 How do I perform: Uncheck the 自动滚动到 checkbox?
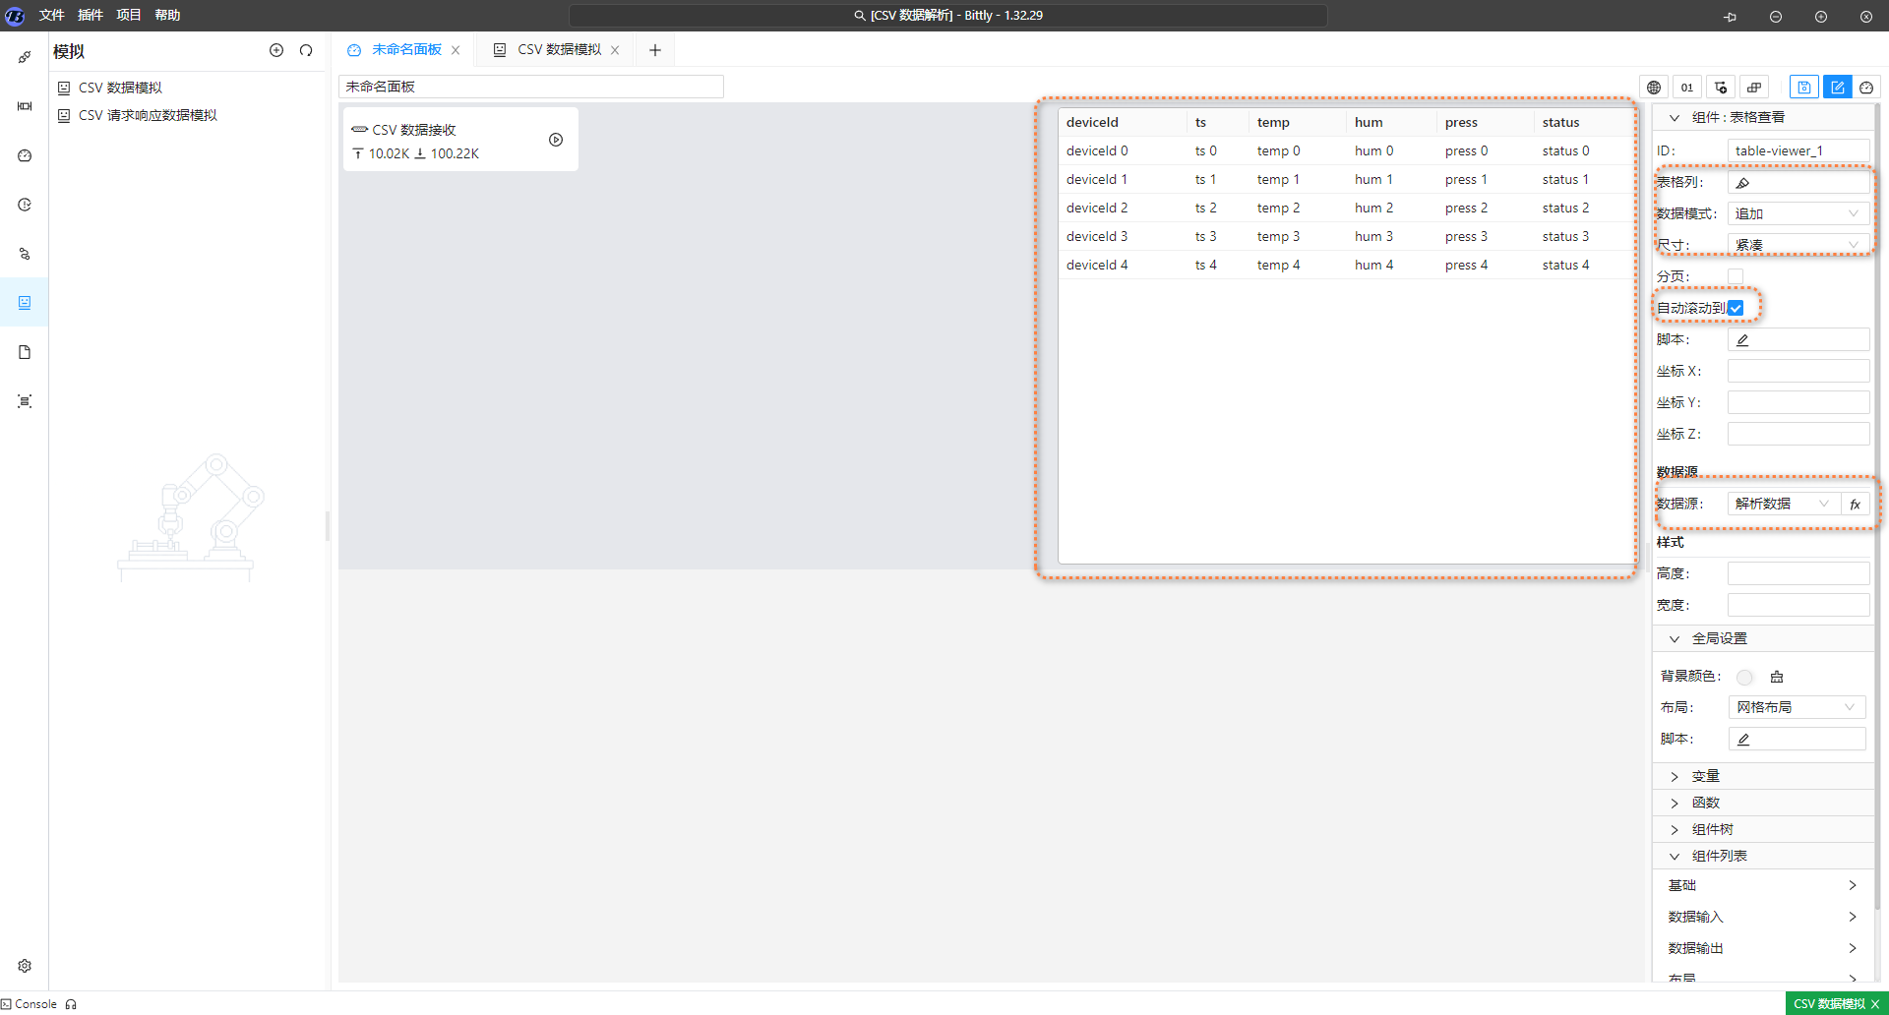coord(1736,308)
